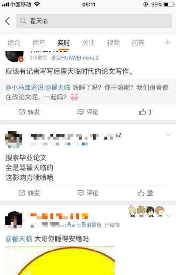The height and width of the screenshot is (275, 176).
Task: Click the search magnifier icon
Action: click(x=23, y=21)
